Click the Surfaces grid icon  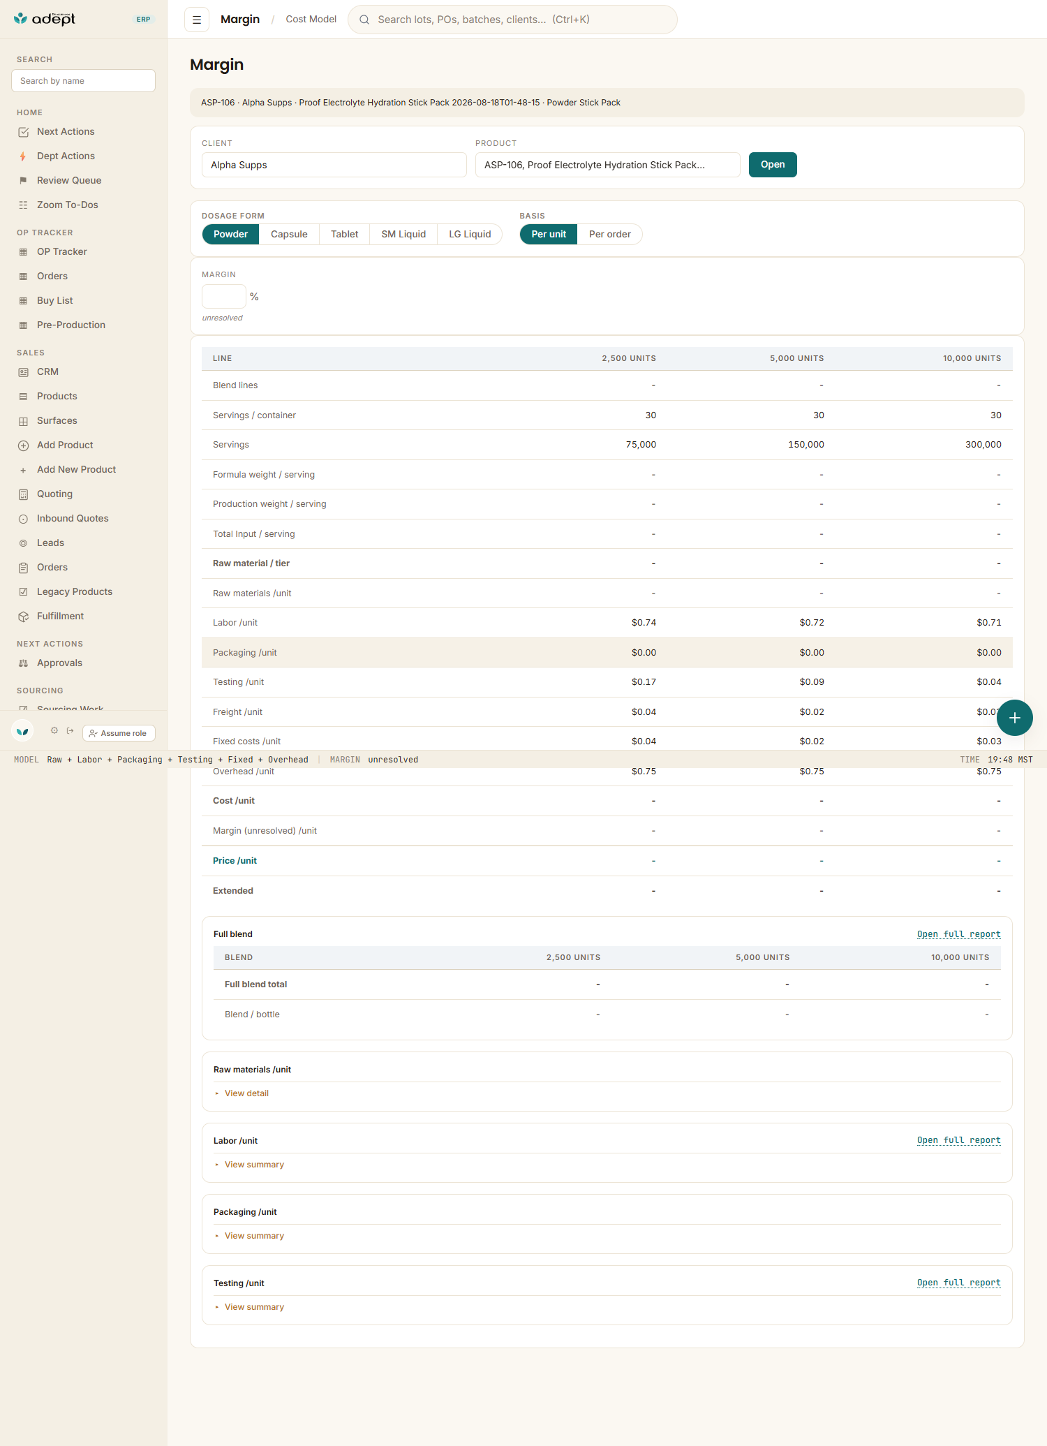23,421
